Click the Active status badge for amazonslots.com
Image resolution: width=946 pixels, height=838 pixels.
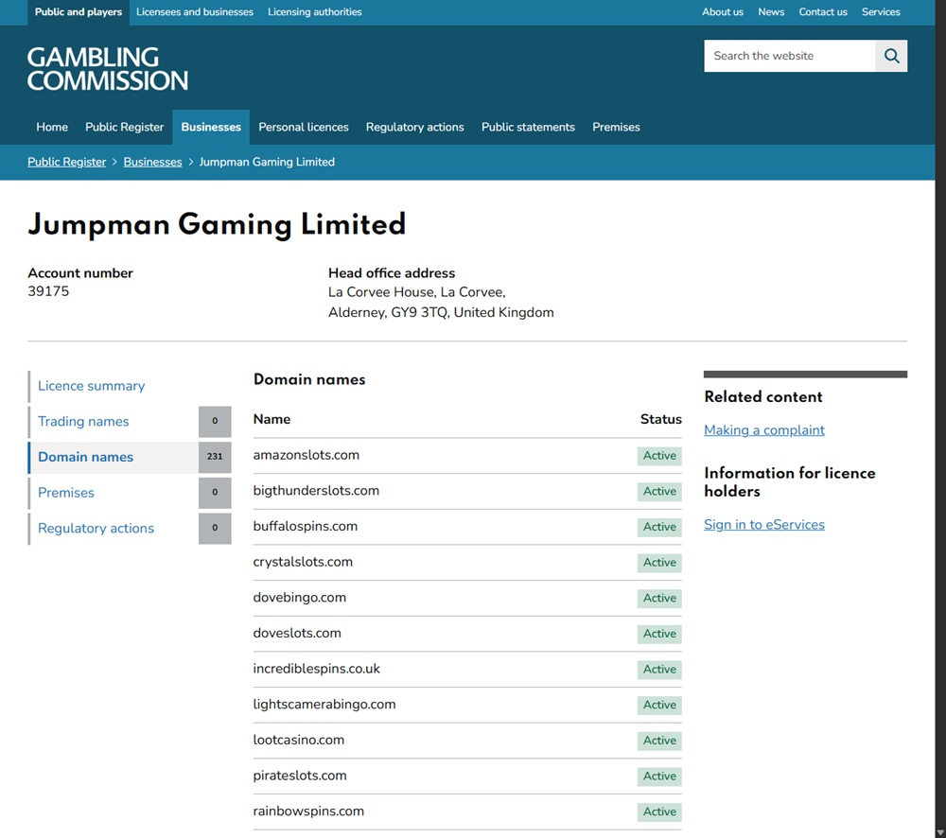(x=659, y=456)
